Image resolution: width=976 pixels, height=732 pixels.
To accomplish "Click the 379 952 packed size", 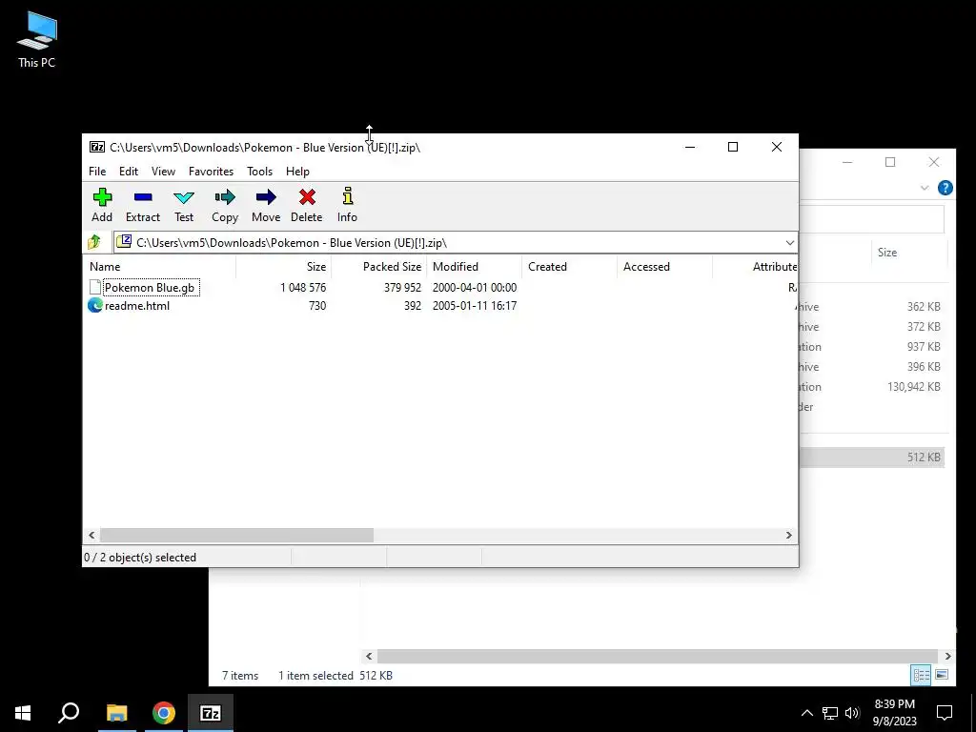I will pyautogui.click(x=402, y=287).
